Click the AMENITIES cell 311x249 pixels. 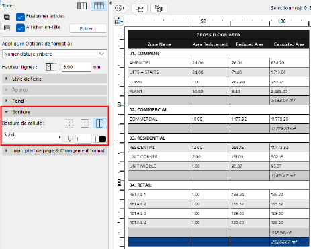[159, 63]
